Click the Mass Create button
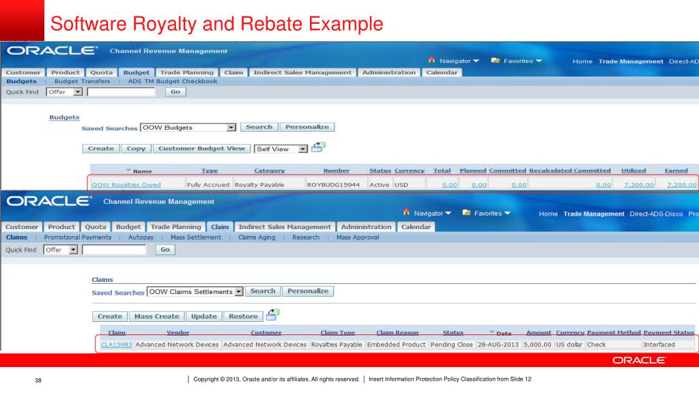699x393 pixels. [x=156, y=317]
